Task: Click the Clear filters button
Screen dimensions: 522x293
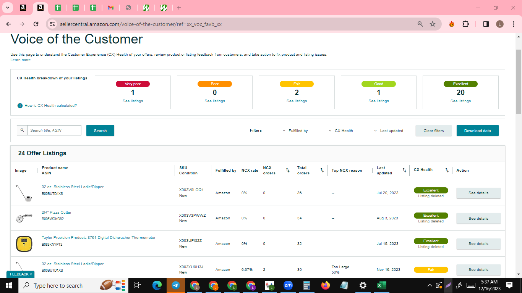Action: [x=434, y=130]
